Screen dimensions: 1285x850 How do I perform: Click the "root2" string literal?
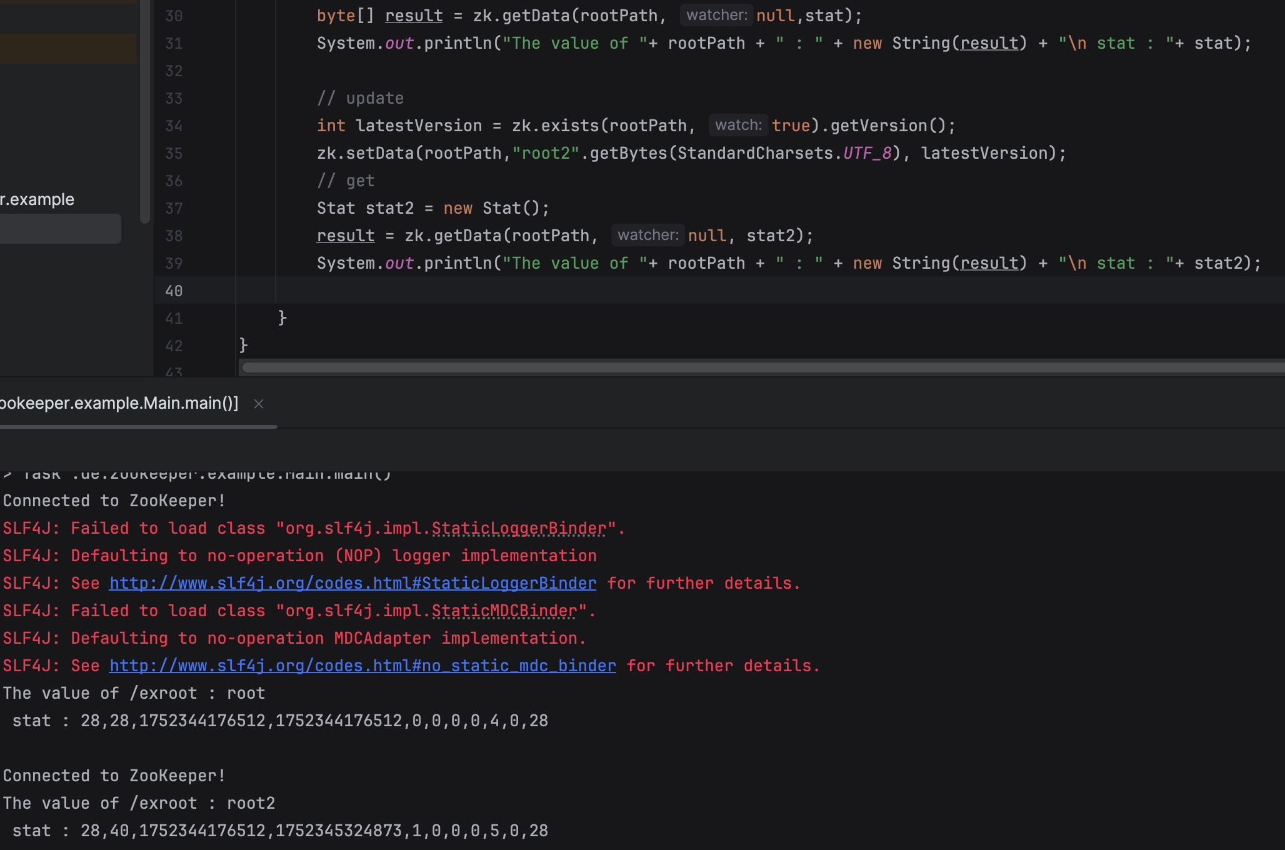[546, 153]
